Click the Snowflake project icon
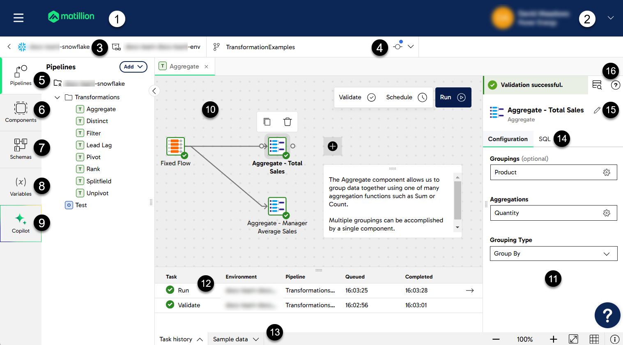 point(22,47)
